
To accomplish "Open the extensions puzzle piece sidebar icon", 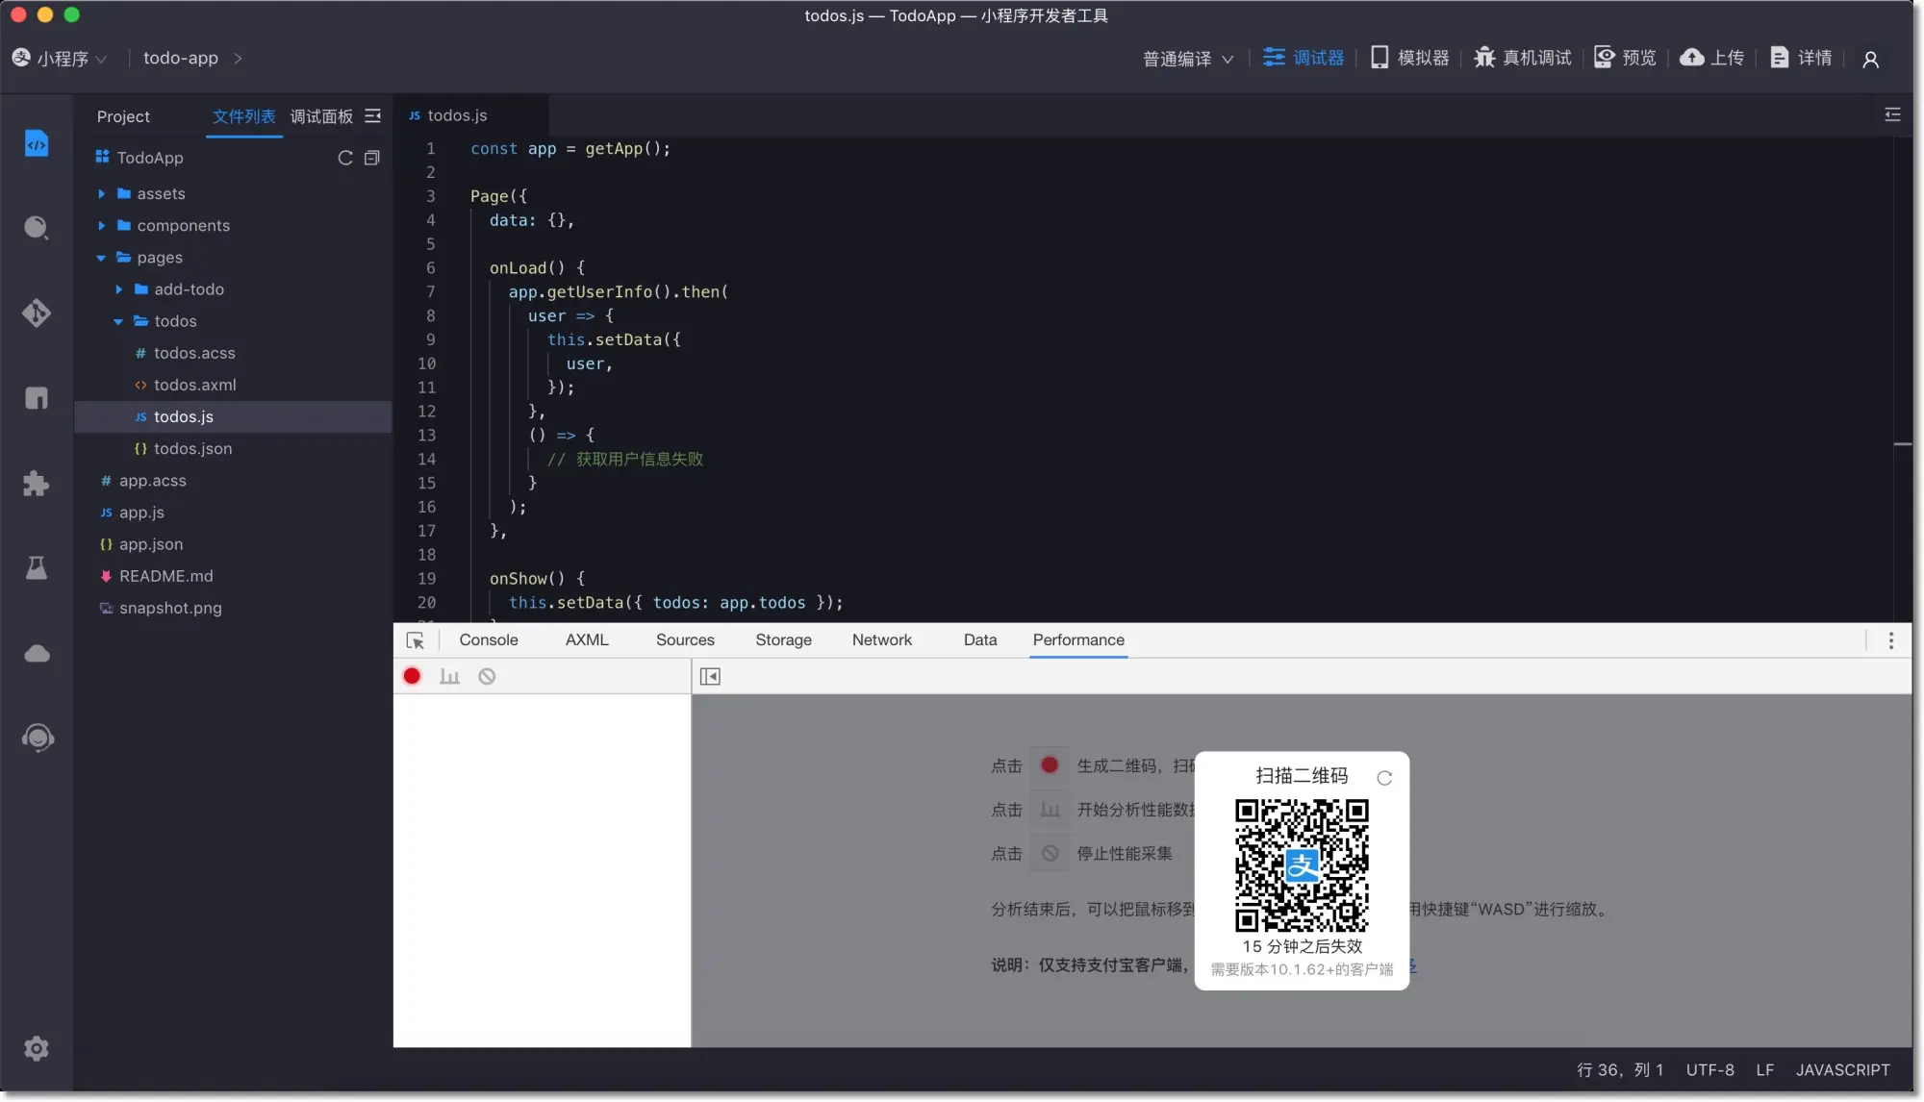I will (x=37, y=483).
